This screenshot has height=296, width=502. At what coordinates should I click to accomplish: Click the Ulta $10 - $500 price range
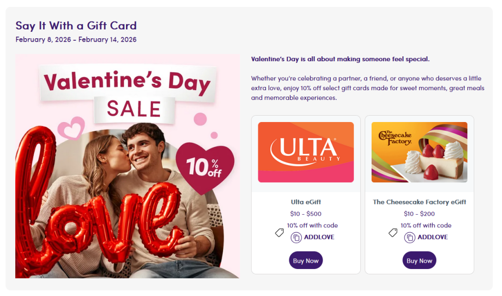click(x=306, y=214)
